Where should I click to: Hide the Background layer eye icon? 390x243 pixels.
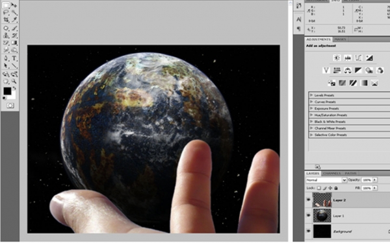pos(308,231)
